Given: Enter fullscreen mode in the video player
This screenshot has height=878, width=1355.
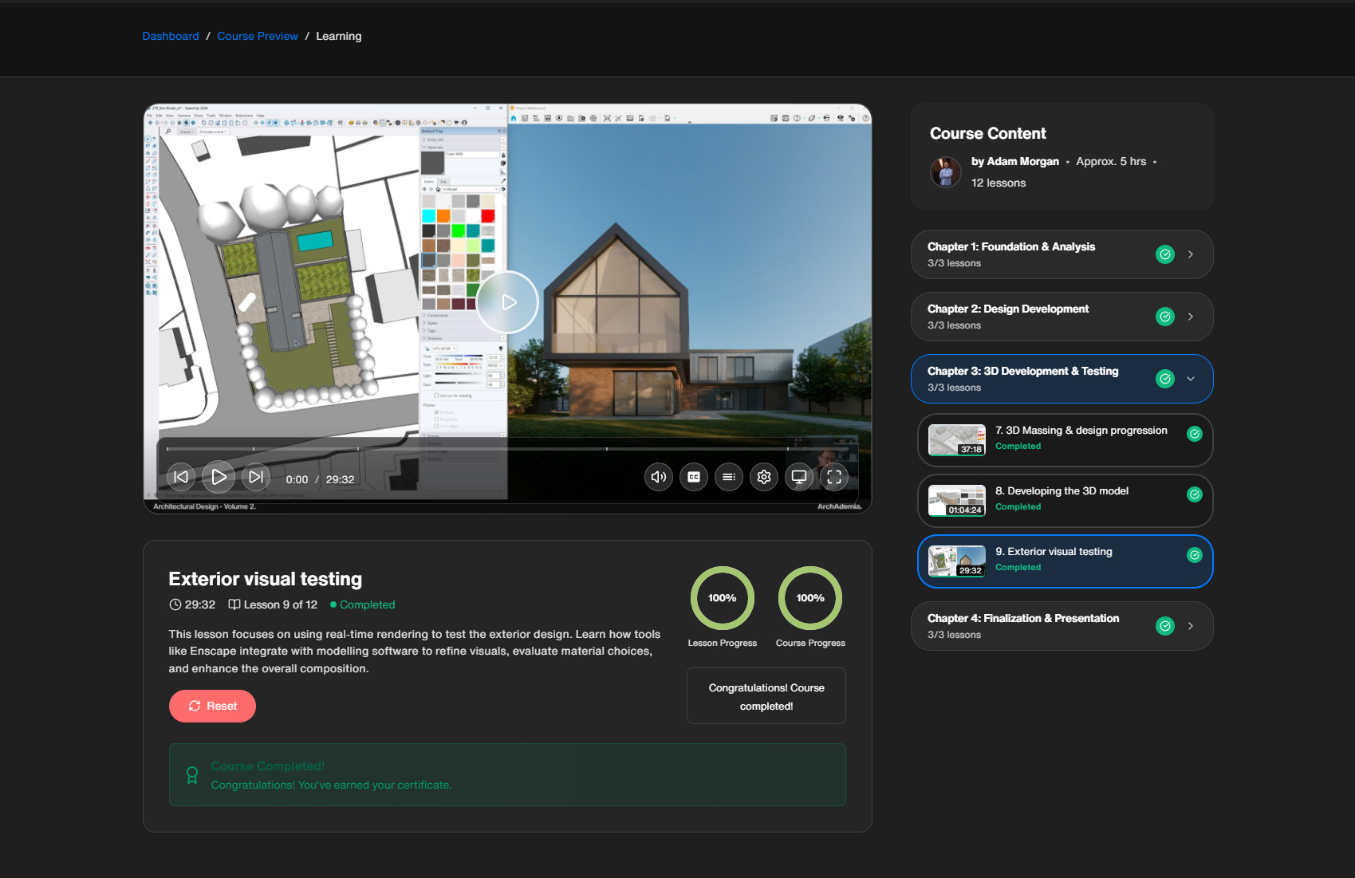Looking at the screenshot, I should 834,476.
